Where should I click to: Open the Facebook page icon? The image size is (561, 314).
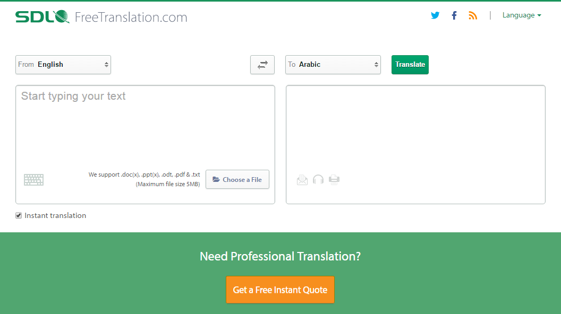454,15
